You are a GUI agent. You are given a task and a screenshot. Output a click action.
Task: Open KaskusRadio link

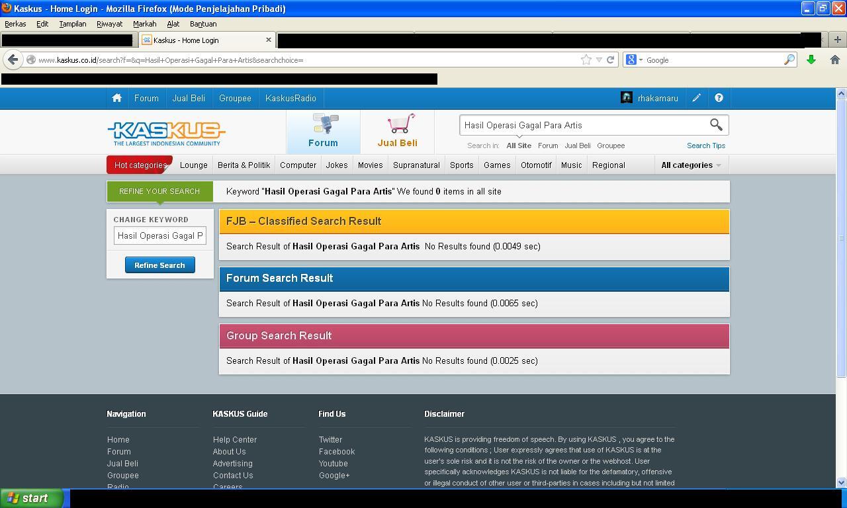(290, 98)
